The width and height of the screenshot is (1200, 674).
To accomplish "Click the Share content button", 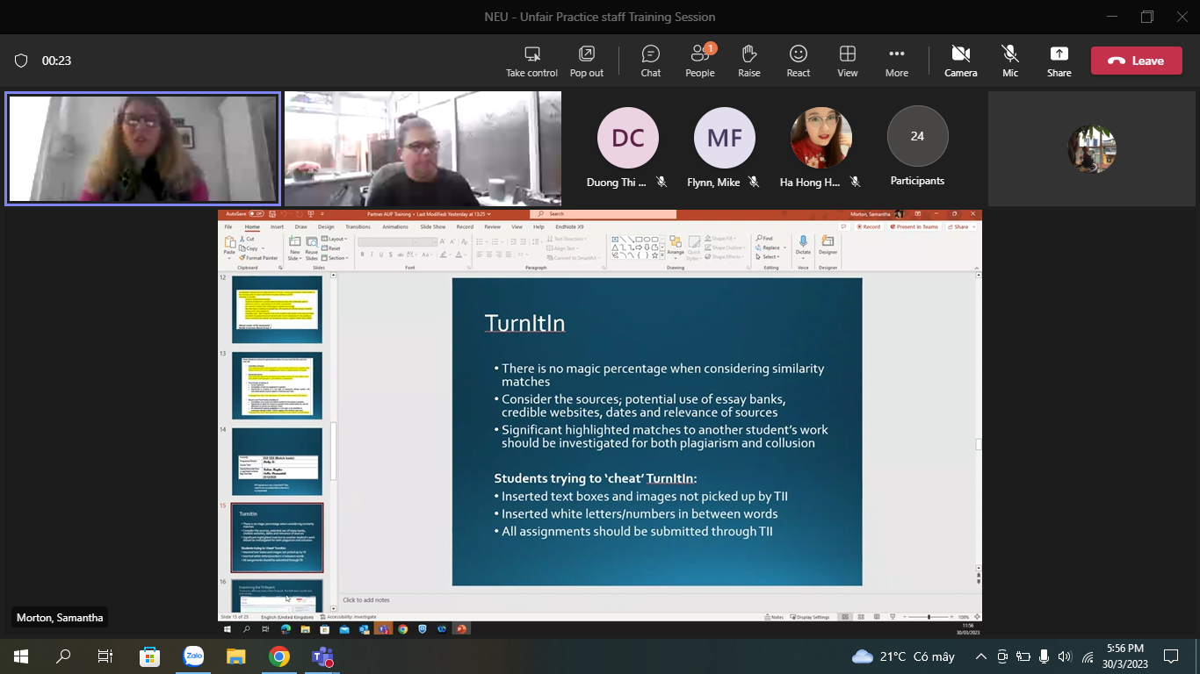I will coord(1059,61).
